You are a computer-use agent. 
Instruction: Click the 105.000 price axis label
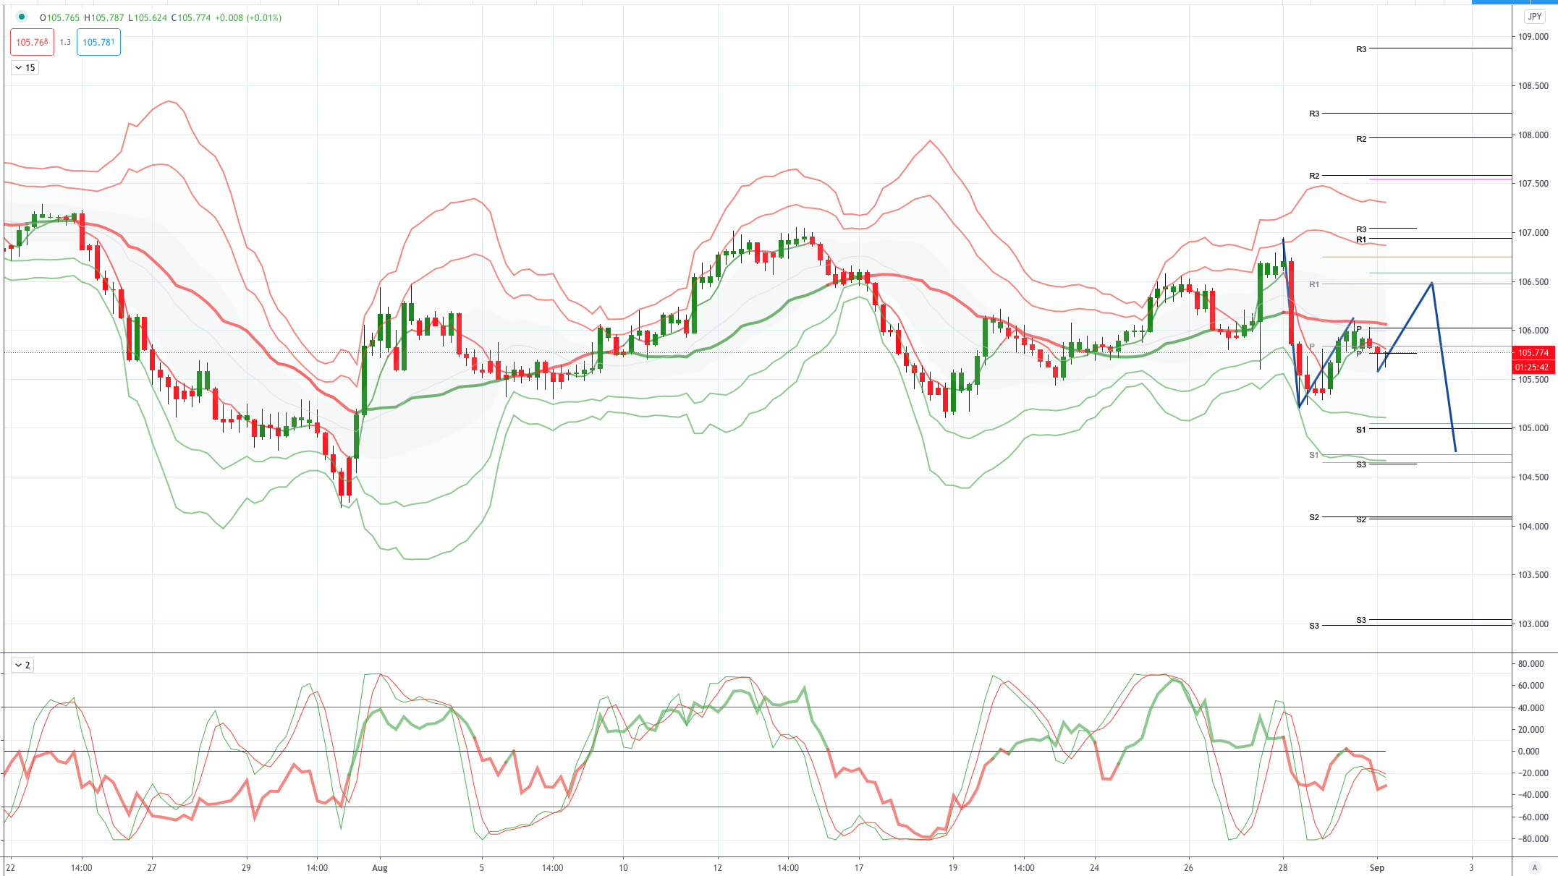(x=1533, y=428)
